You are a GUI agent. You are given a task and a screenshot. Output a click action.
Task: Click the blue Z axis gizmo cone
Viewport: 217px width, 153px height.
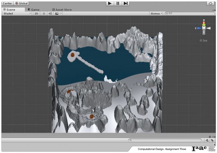199,28
